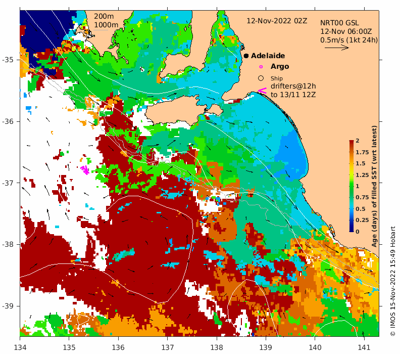Click the grey 1000m legend line sample

click(x=101, y=30)
